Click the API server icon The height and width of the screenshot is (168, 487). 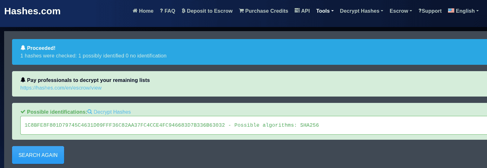point(297,10)
